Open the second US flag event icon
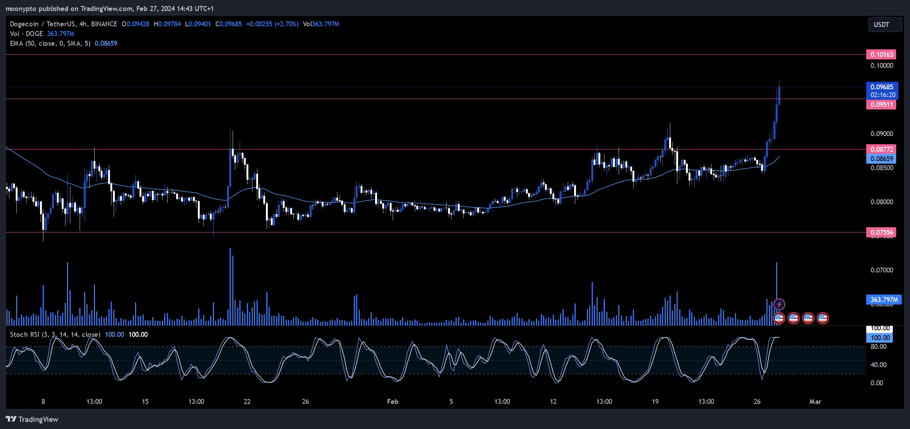Image resolution: width=910 pixels, height=429 pixels. tap(794, 318)
